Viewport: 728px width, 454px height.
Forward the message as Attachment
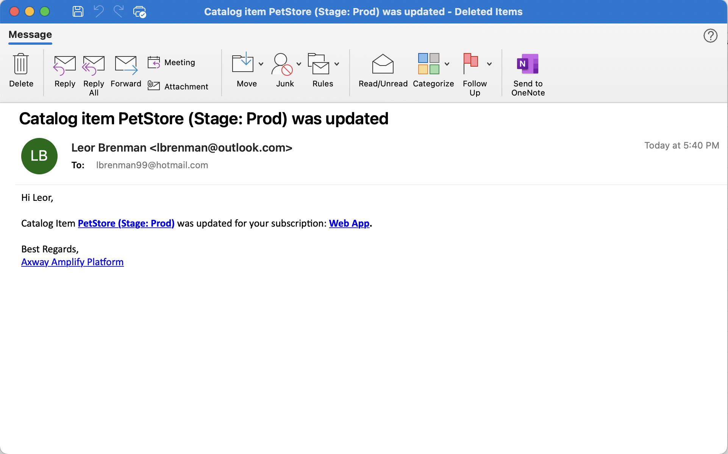pos(178,86)
